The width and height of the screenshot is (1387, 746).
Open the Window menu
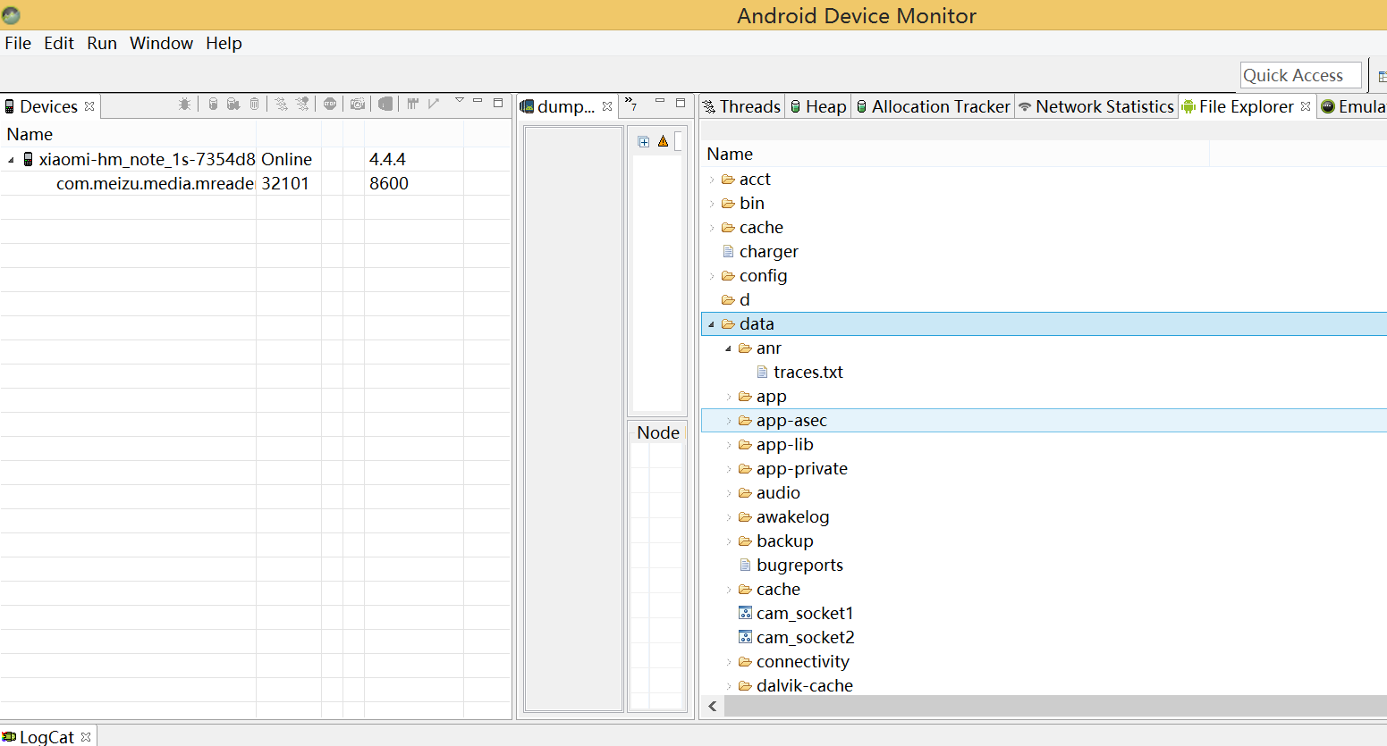tap(161, 43)
